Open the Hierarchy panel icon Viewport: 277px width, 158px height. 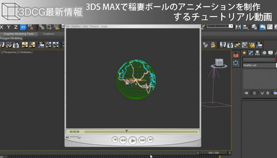tap(257, 53)
